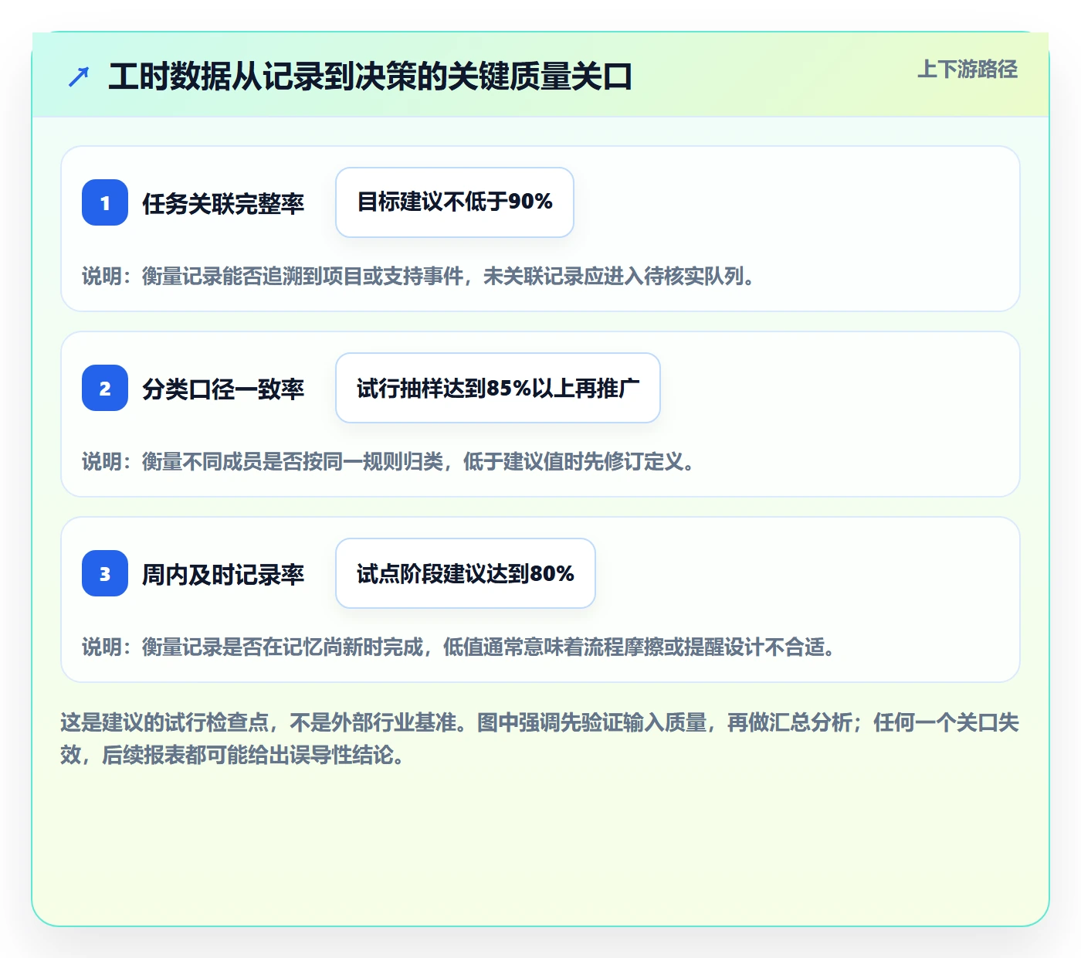Select the 上下游路径 label in the header
The width and height of the screenshot is (1081, 958).
[967, 70]
